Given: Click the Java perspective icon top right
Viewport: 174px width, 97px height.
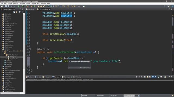Looking at the screenshot, I should (x=172, y=6).
